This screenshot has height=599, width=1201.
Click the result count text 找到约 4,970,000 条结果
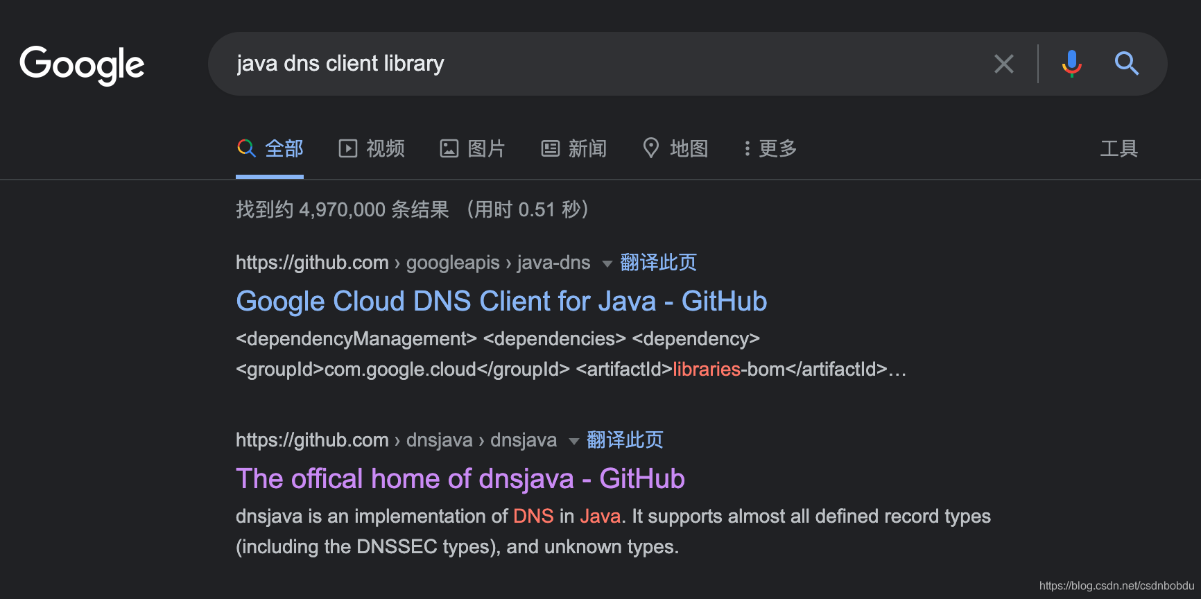[x=343, y=209]
